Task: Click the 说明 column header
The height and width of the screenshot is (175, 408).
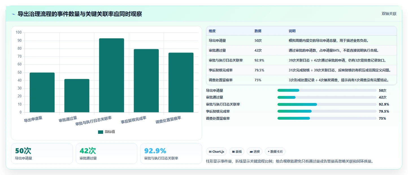Action: tap(292, 31)
